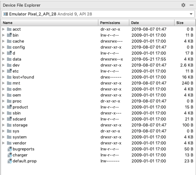Click the storage folder icon
The width and height of the screenshot is (196, 175).
[9, 125]
